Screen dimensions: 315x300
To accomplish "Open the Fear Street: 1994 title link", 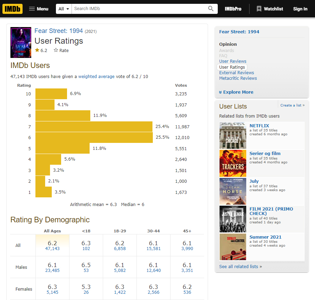I will (x=59, y=31).
